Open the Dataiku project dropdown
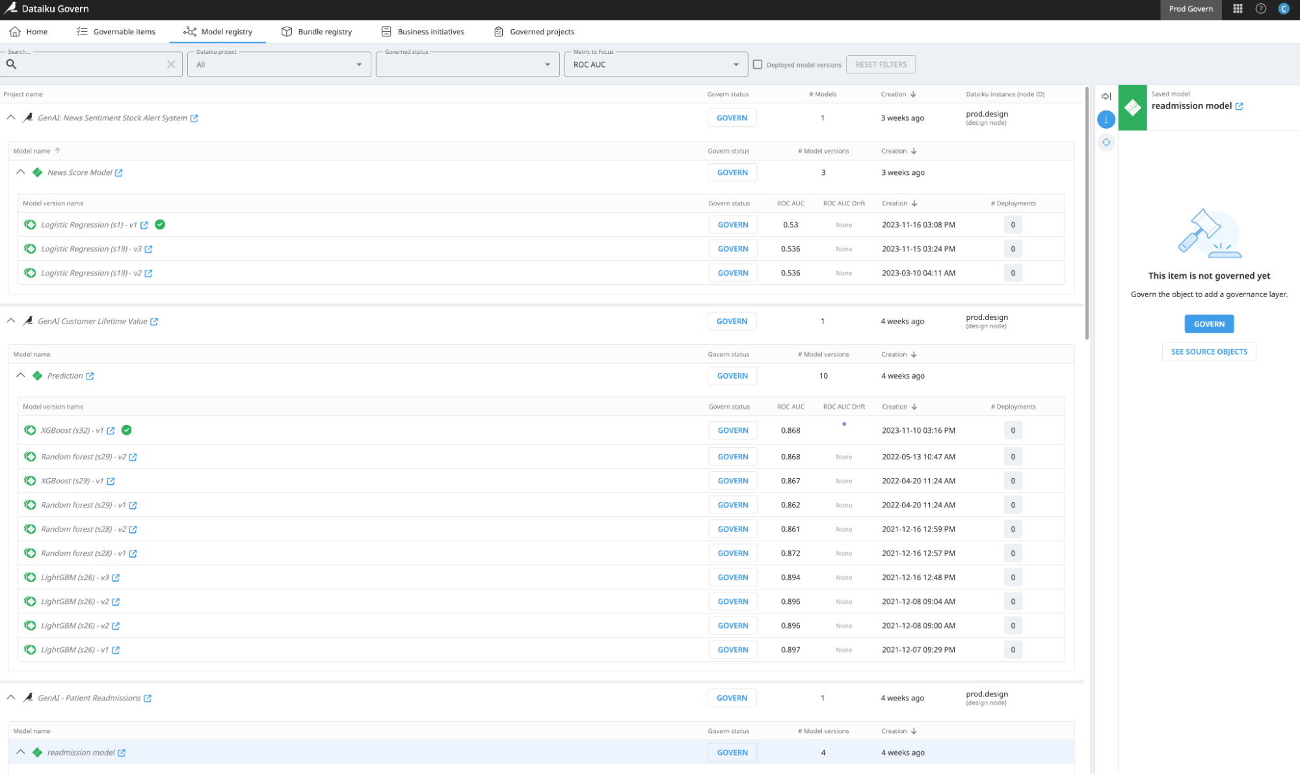The image size is (1300, 774). 358,64
